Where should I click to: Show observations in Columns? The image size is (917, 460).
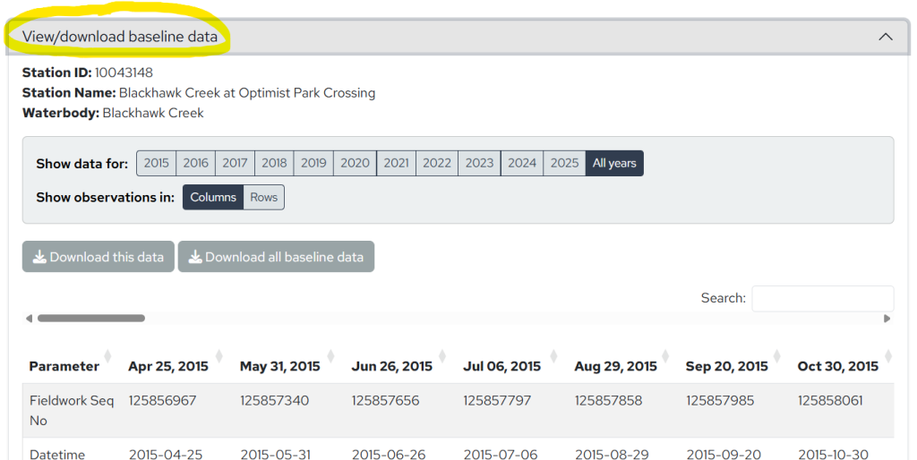[213, 197]
